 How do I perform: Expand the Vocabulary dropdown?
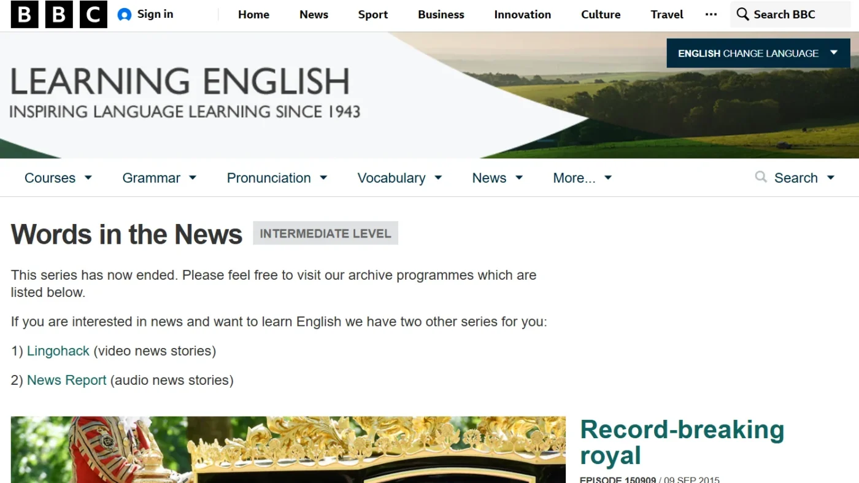point(399,177)
